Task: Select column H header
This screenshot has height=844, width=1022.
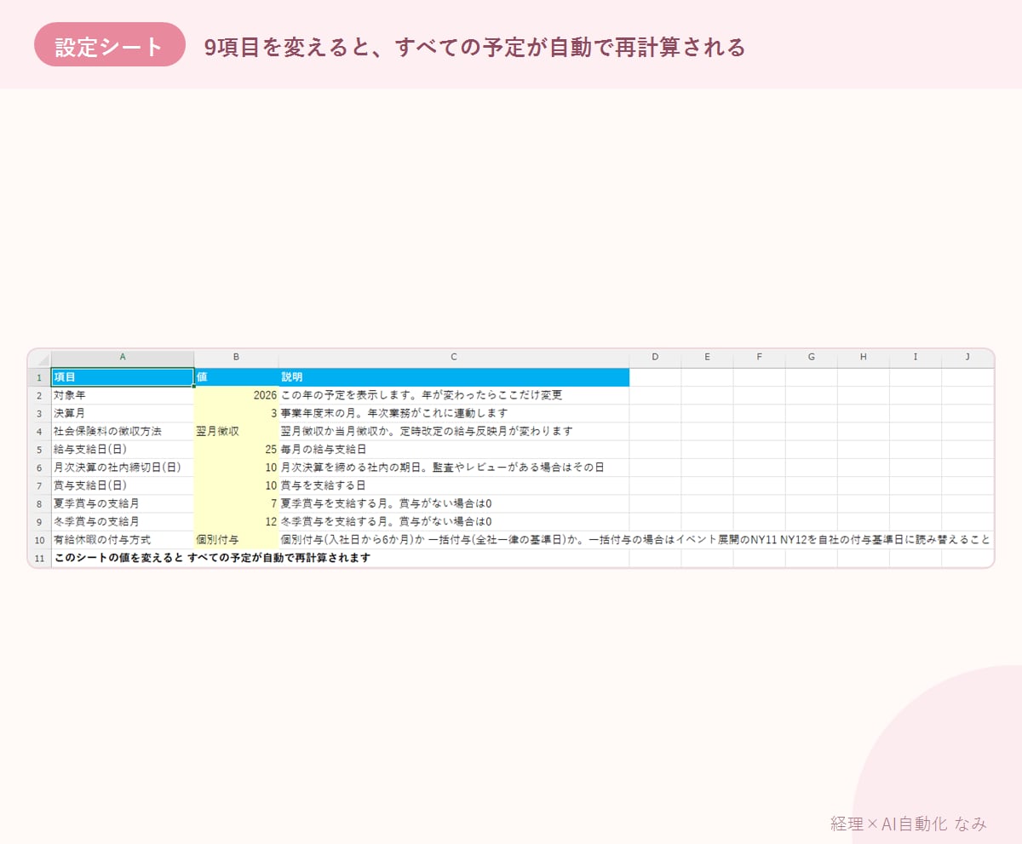Action: click(x=863, y=357)
